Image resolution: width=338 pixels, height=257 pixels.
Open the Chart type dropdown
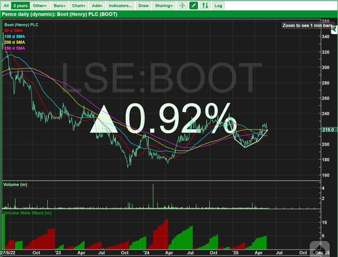[x=79, y=5]
